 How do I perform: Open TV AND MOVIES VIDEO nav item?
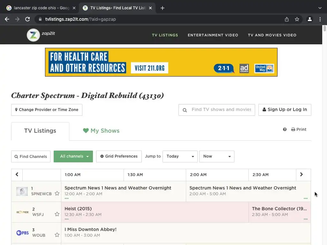coord(272,35)
